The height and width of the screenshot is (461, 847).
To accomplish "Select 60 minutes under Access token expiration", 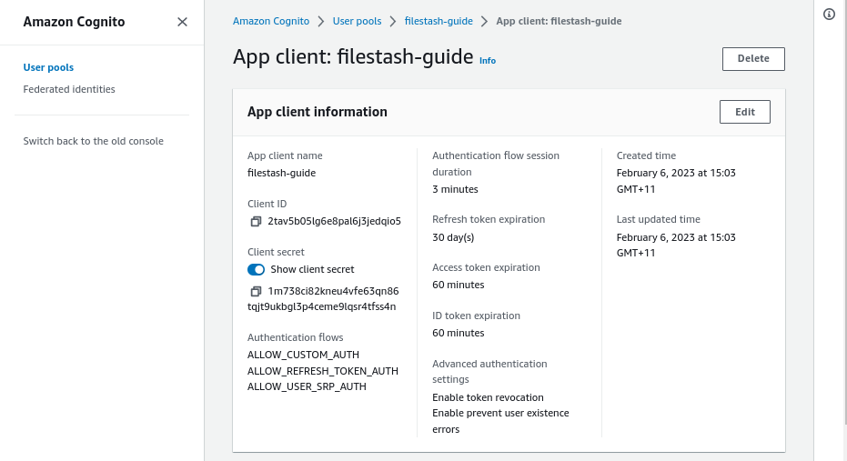I will tap(459, 285).
